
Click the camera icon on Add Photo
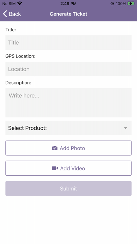[x=55, y=148]
